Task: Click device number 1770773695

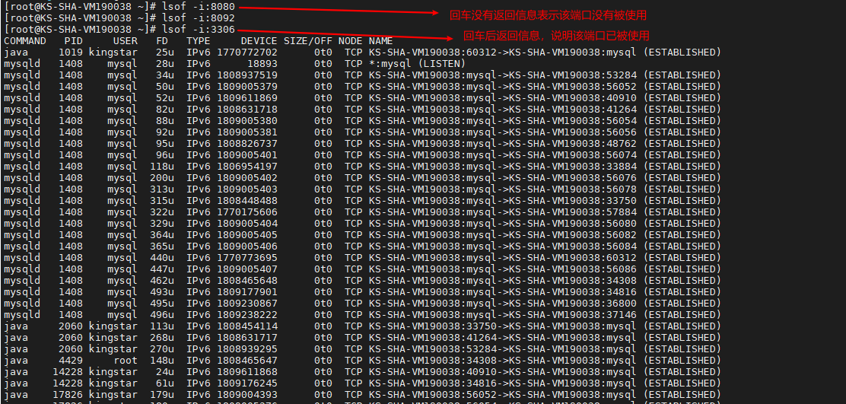Action: pyautogui.click(x=247, y=258)
